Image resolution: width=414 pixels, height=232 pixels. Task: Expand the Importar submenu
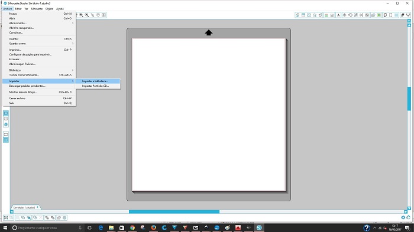tap(39, 81)
